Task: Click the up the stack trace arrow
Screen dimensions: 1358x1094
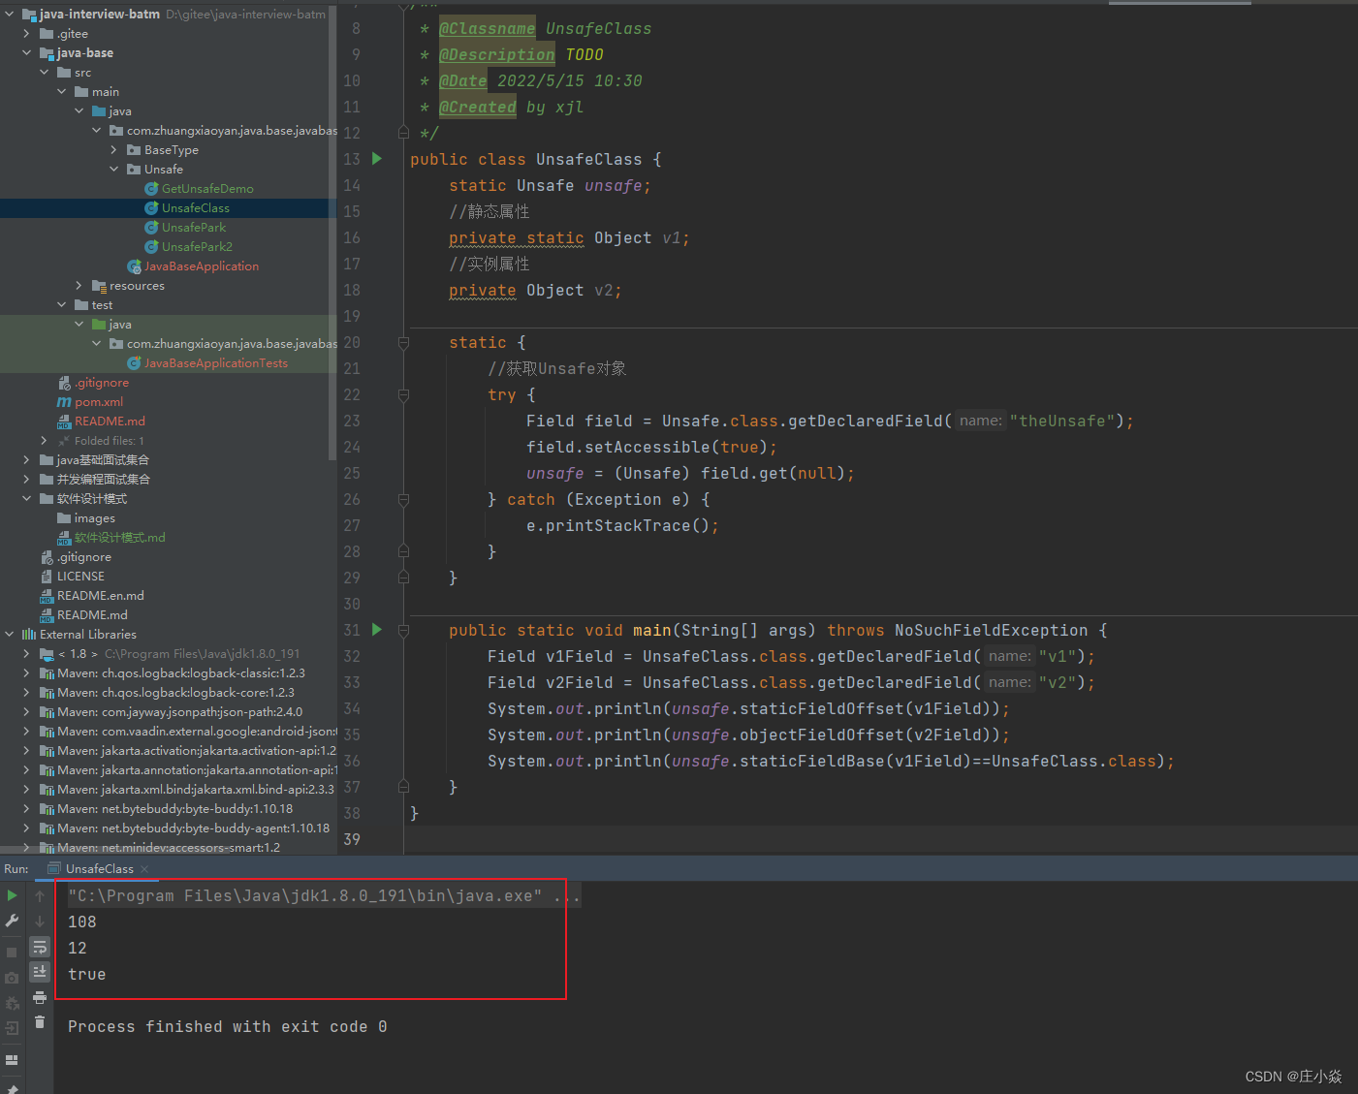Action: click(40, 895)
